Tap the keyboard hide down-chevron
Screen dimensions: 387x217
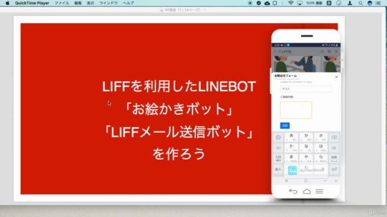pos(325,181)
